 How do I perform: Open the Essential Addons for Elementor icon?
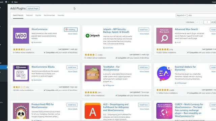[164, 73]
